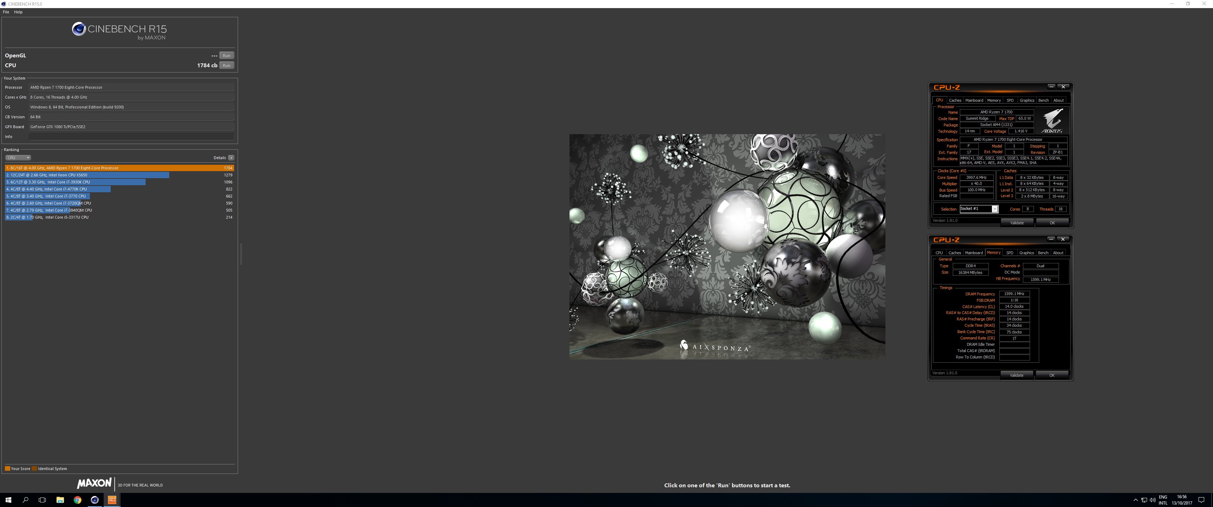Open the Windows Start menu
Viewport: 1213px width, 507px height.
[x=8, y=500]
